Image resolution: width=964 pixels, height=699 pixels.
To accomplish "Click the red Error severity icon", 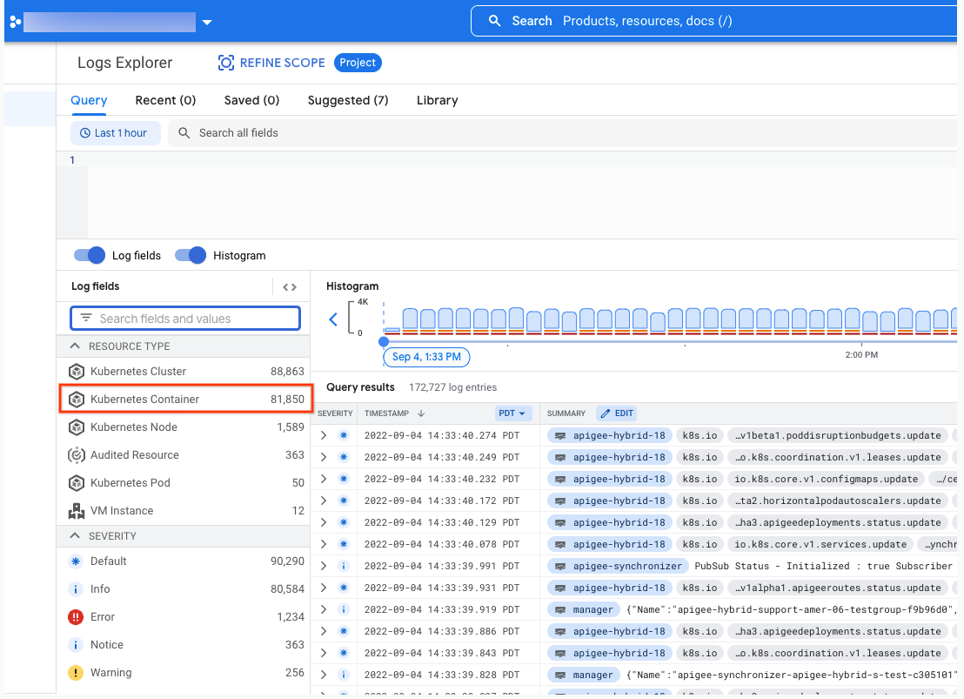I will (x=76, y=617).
